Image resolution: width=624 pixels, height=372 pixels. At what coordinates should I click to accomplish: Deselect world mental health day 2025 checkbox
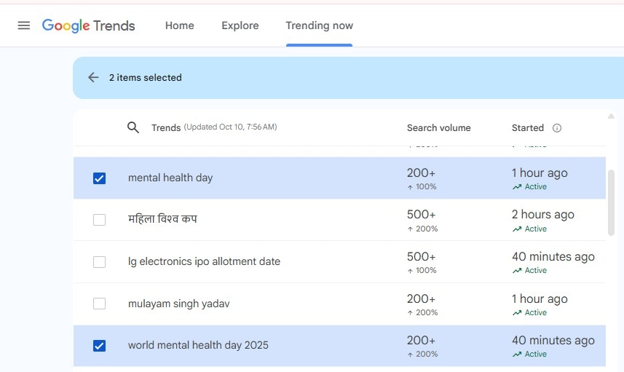[100, 346]
